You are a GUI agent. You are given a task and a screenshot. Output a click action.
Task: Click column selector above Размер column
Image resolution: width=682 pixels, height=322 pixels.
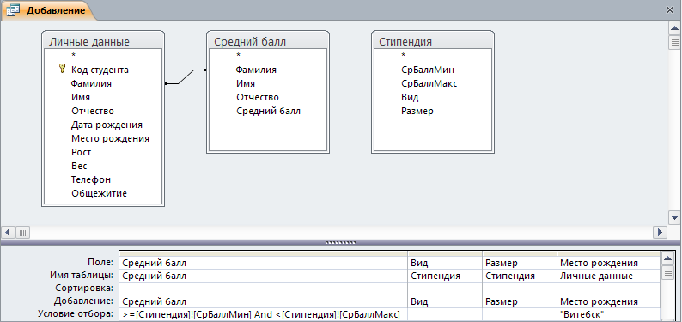[x=520, y=253]
